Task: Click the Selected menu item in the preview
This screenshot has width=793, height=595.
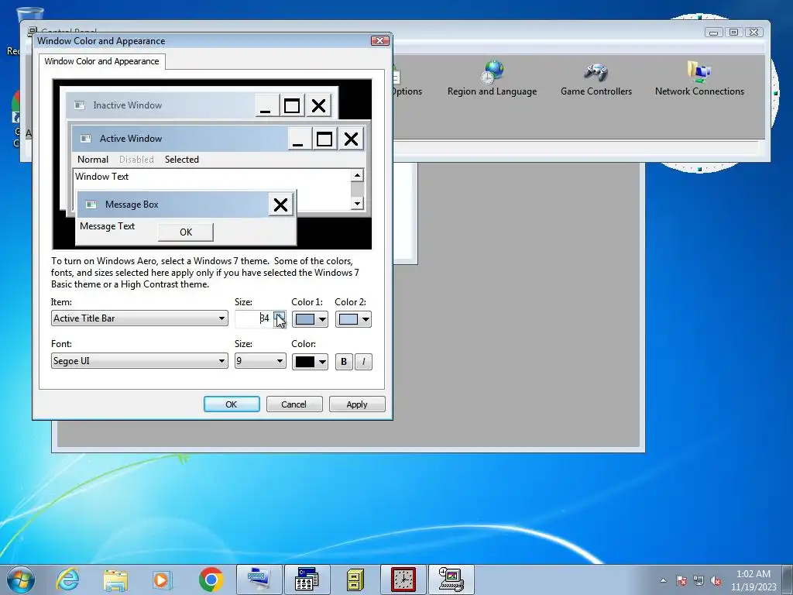Action: (x=181, y=160)
